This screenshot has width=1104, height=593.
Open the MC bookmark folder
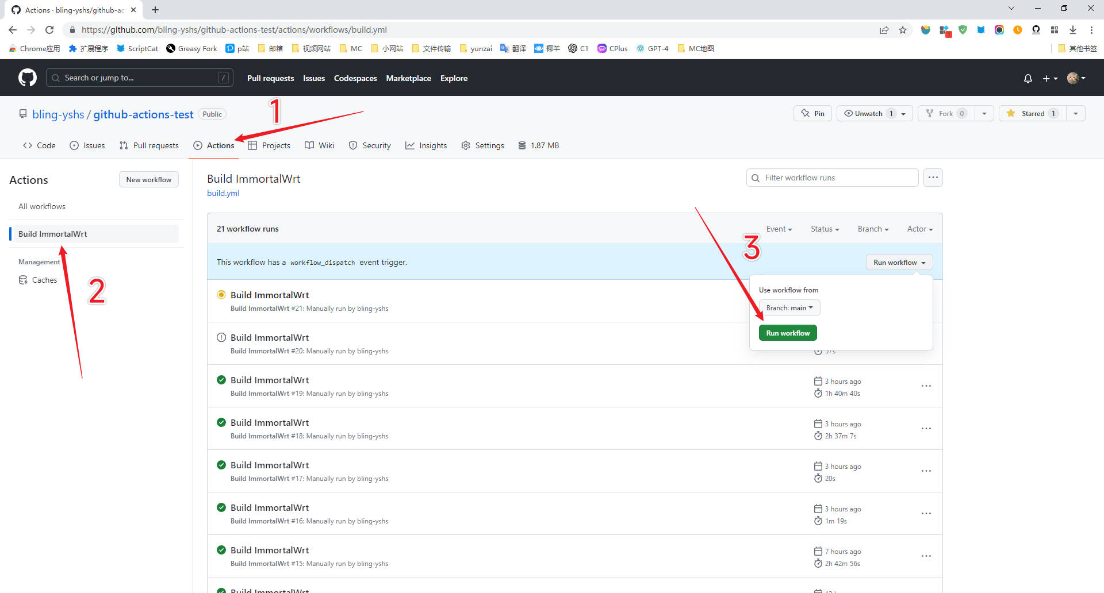pos(351,48)
